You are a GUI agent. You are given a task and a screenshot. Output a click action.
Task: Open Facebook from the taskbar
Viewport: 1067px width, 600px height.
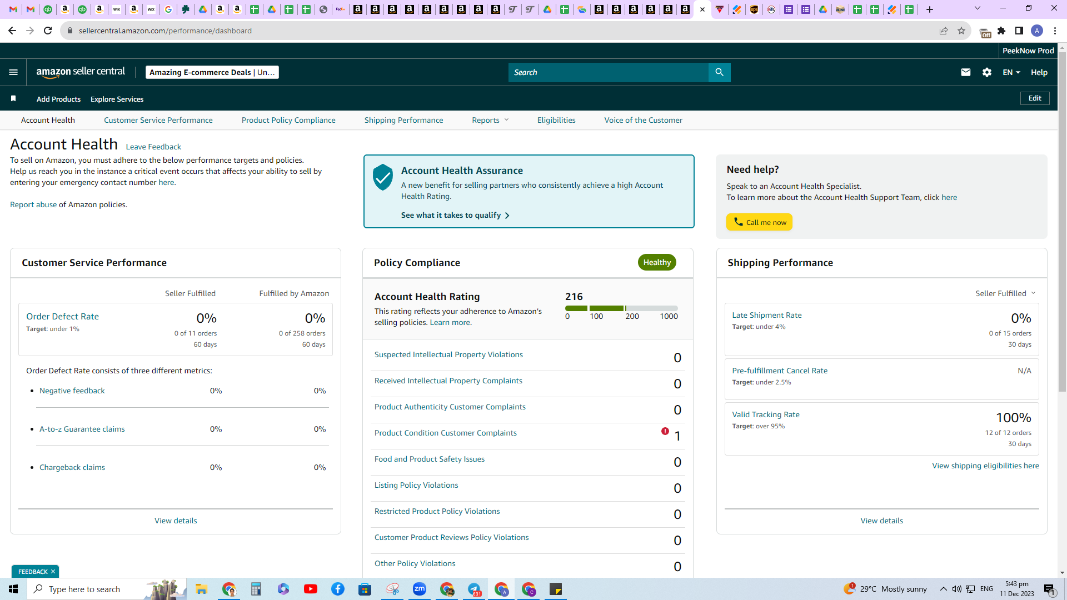click(x=338, y=589)
